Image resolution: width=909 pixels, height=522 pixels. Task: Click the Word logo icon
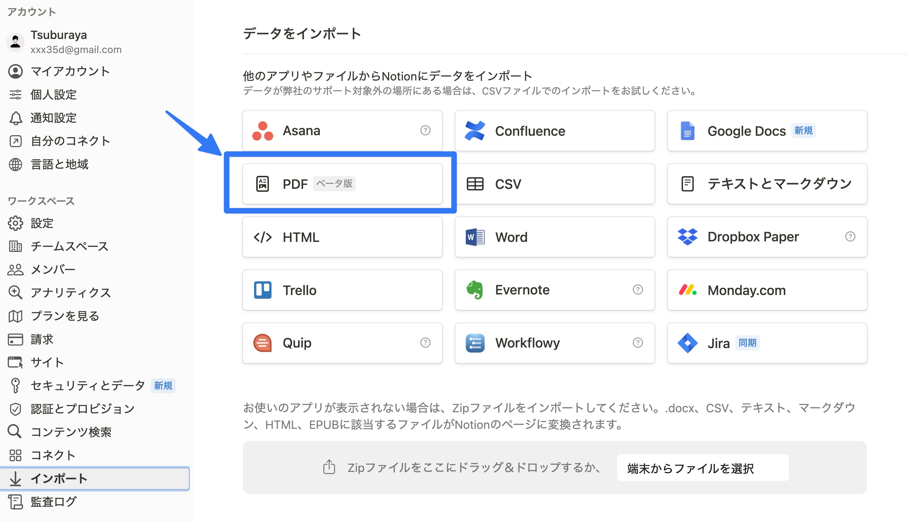475,237
